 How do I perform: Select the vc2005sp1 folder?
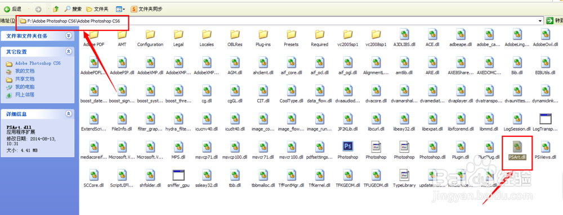coord(347,38)
